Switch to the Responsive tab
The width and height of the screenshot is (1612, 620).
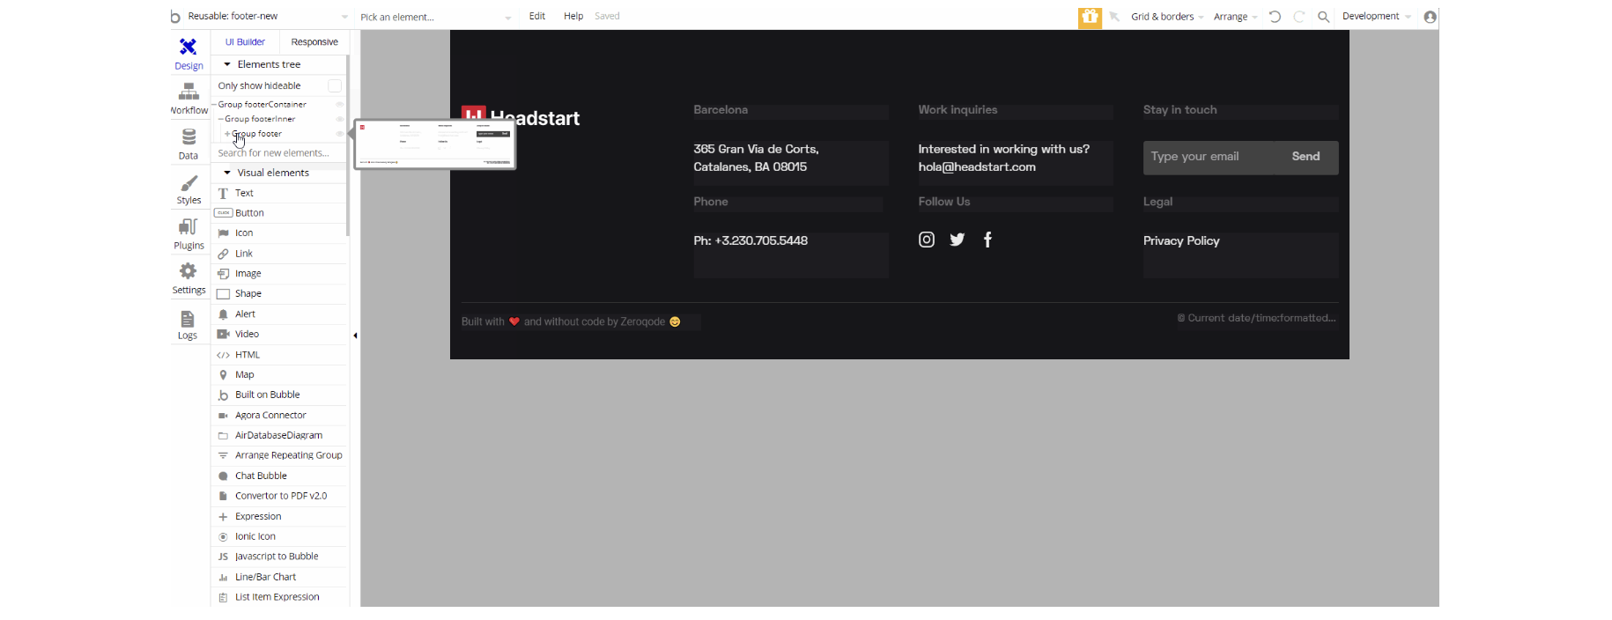point(314,42)
